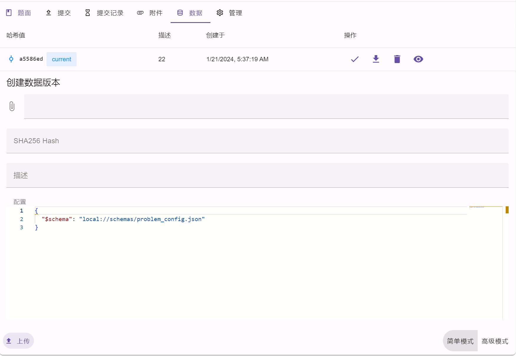Open the 管理 tab
Screen dimensions: 516x356
230,13
